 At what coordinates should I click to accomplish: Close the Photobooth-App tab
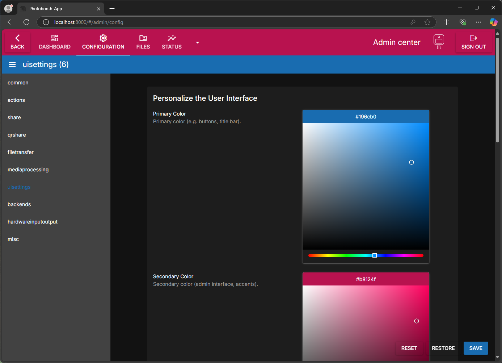[x=98, y=9]
